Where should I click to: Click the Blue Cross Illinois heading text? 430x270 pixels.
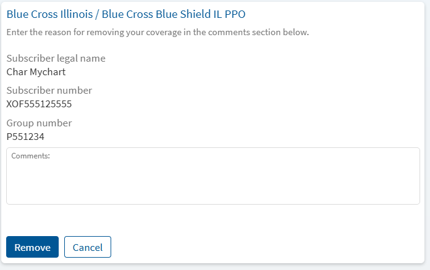[x=49, y=14]
